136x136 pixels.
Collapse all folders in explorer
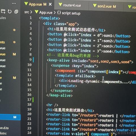click(16, 12)
